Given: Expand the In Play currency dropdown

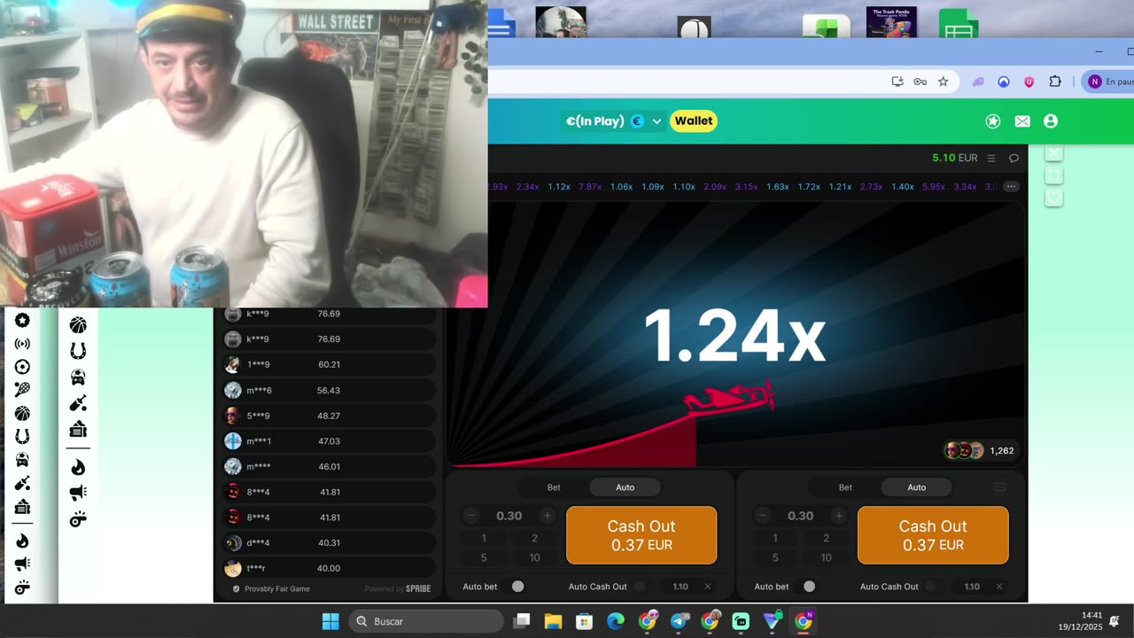Looking at the screenshot, I should pos(656,121).
